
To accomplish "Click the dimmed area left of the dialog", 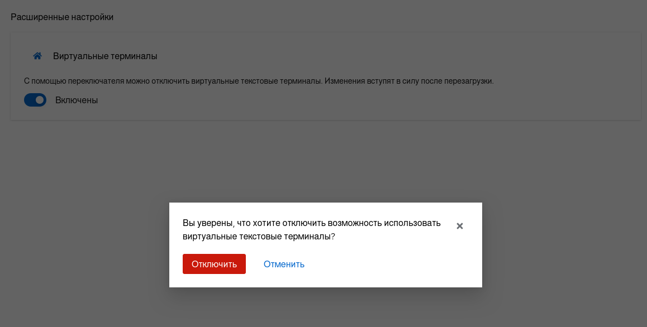I will (x=84, y=246).
